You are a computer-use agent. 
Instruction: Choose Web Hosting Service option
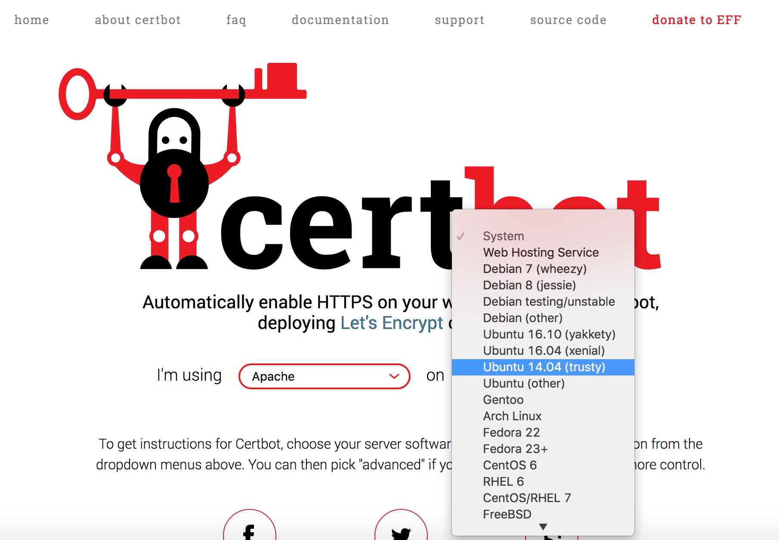(543, 252)
